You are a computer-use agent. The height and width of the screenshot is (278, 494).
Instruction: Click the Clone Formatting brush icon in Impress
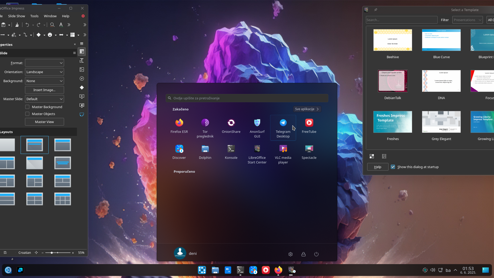click(x=17, y=25)
